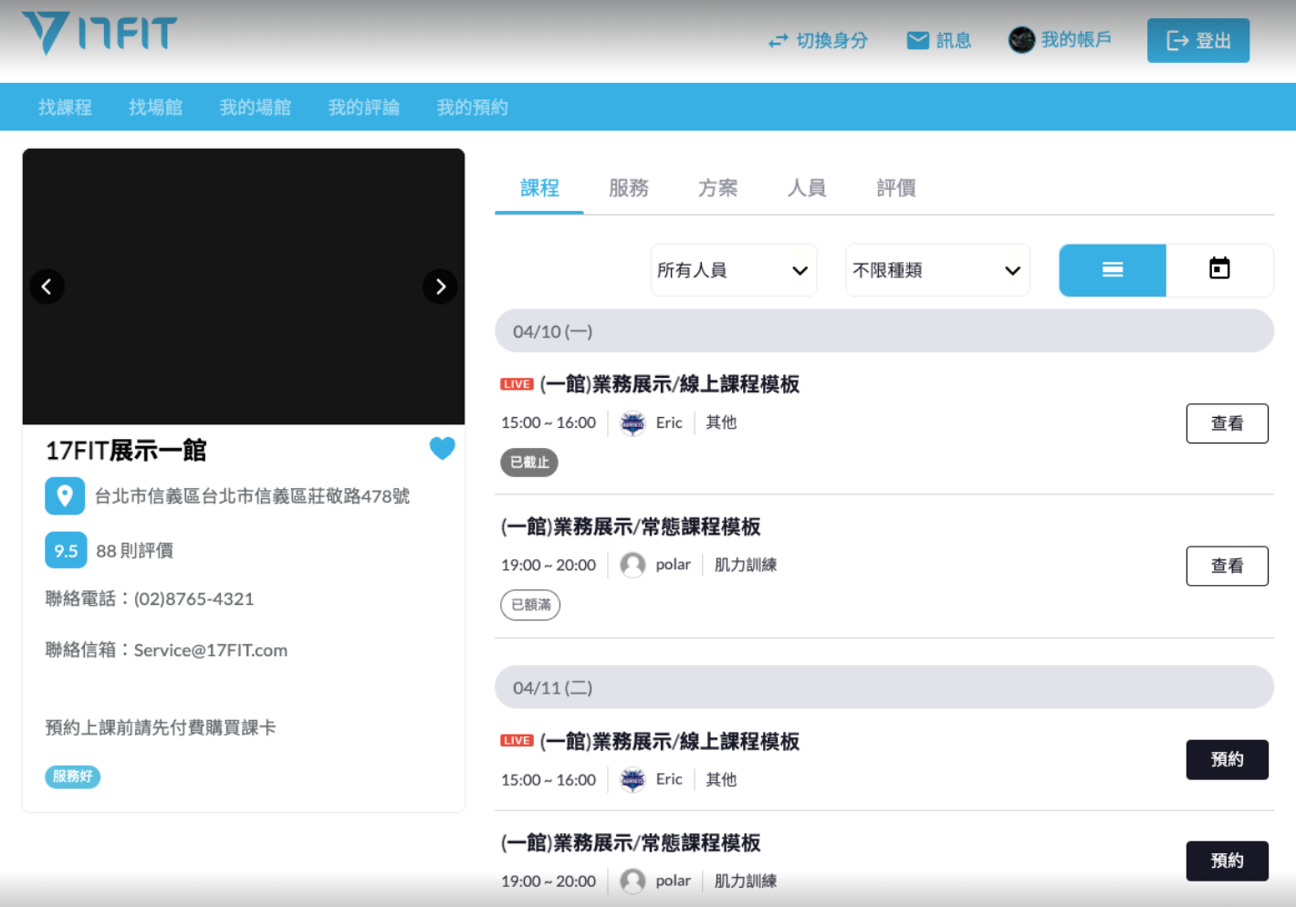Toggle favorite heart for 17FIT展示一館
Viewport: 1296px width, 907px height.
tap(443, 448)
